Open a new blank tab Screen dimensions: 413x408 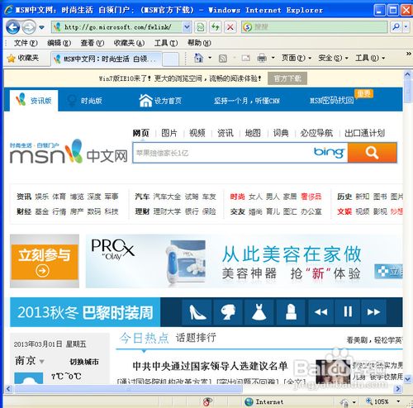click(x=170, y=59)
